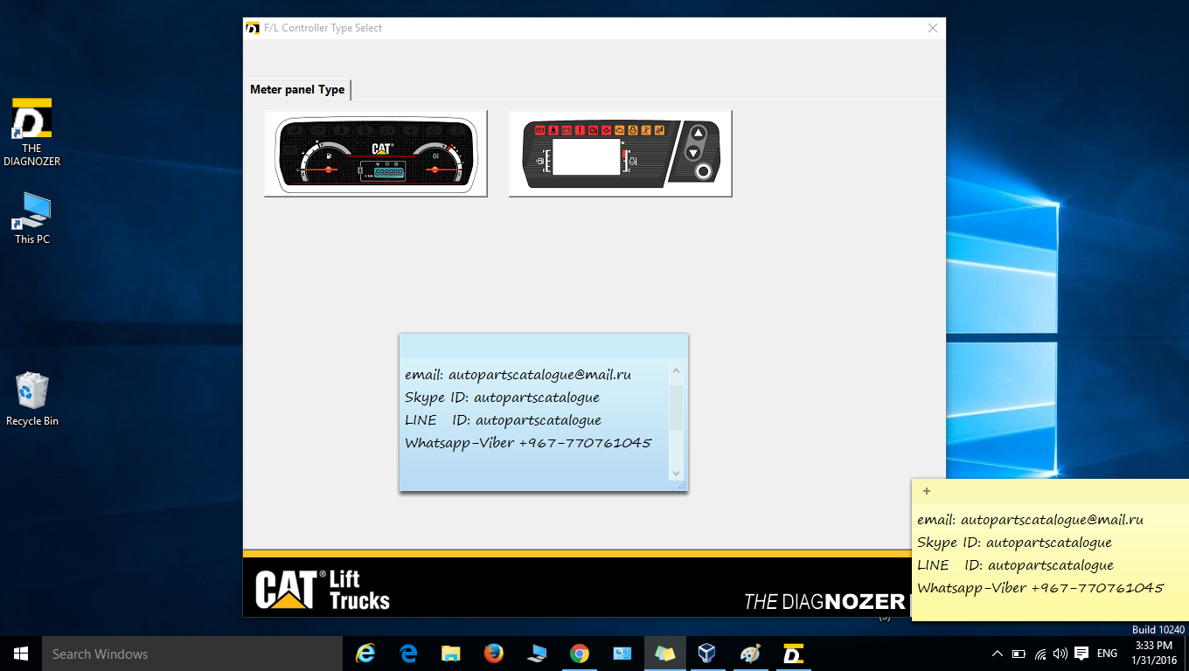Click the blue sticky note scrollbar thumb
Image resolution: width=1189 pixels, height=671 pixels.
click(676, 408)
